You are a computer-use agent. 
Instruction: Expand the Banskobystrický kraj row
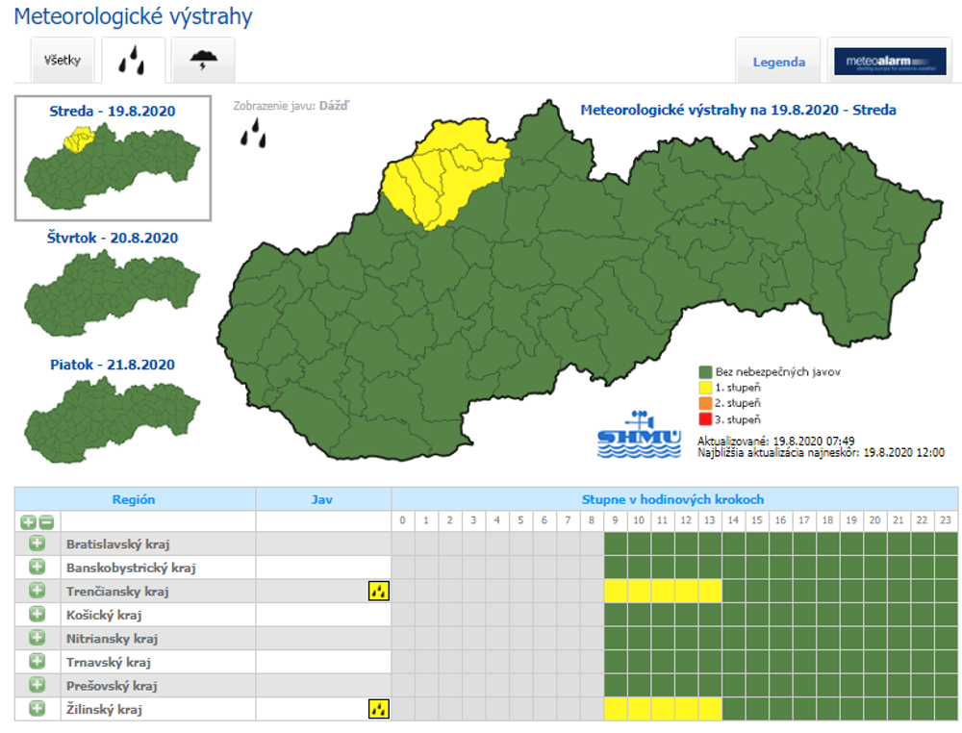pyautogui.click(x=38, y=568)
